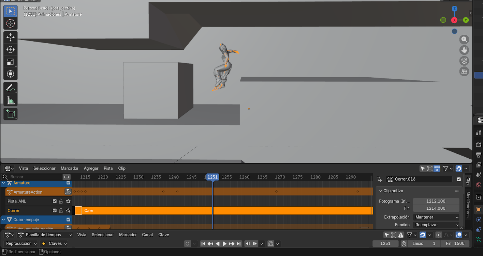Viewport: 483px width, 256px height.
Task: Activate the Measure tool
Action: [10, 100]
